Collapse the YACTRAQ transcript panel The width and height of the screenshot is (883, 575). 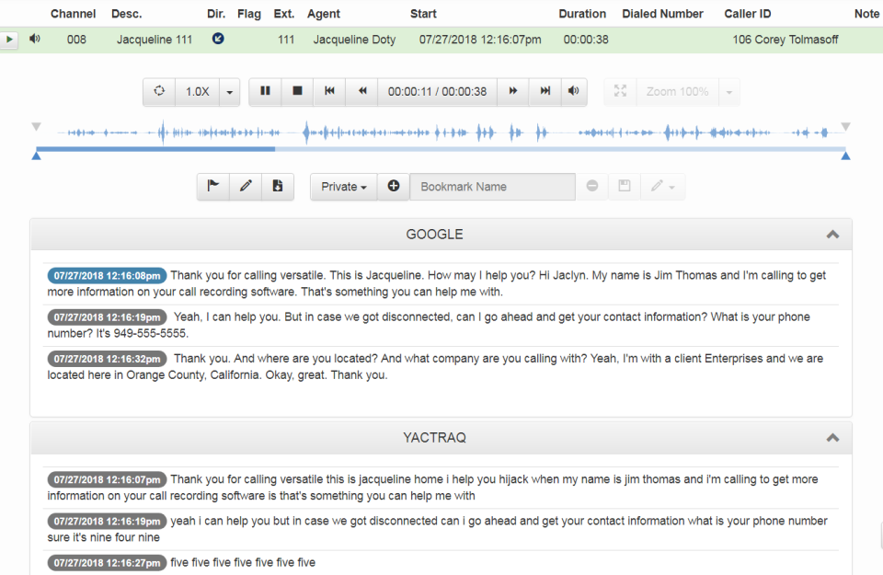[832, 438]
